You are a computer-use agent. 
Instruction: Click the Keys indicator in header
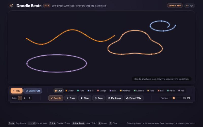[x=190, y=6]
